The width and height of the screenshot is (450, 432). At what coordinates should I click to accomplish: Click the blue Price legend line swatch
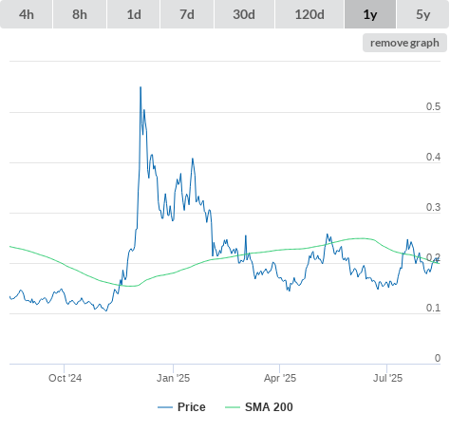click(165, 407)
